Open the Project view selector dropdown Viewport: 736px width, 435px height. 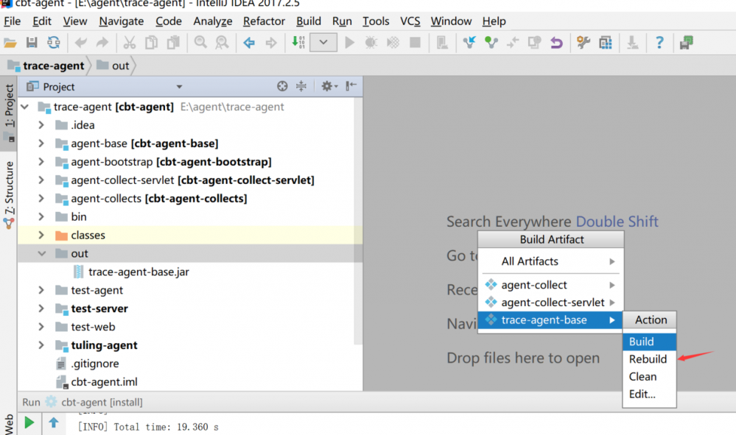click(179, 87)
